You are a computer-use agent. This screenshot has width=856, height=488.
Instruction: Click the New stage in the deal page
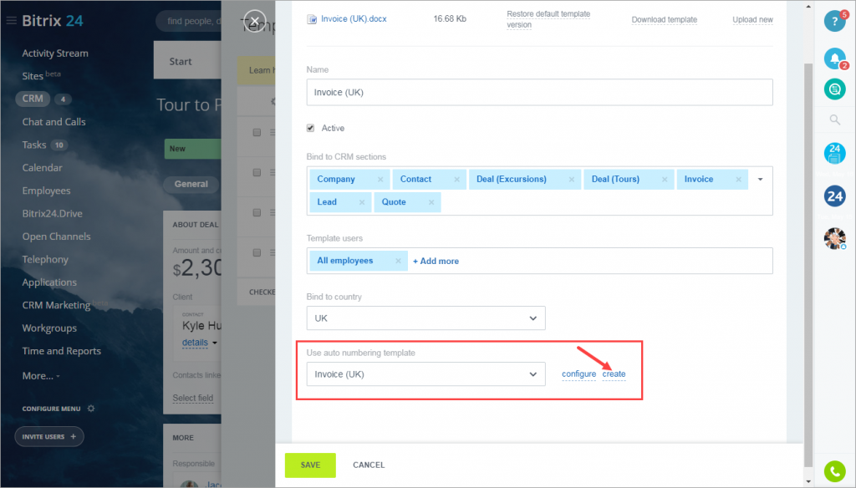click(193, 149)
